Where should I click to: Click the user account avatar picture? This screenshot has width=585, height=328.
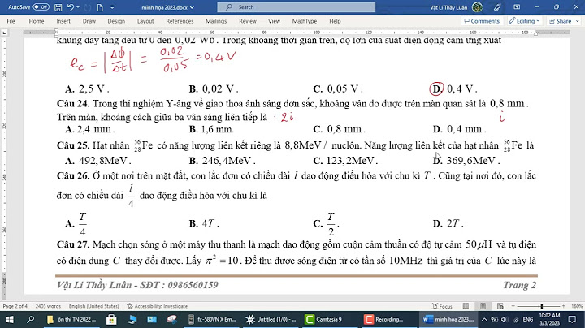coord(477,7)
